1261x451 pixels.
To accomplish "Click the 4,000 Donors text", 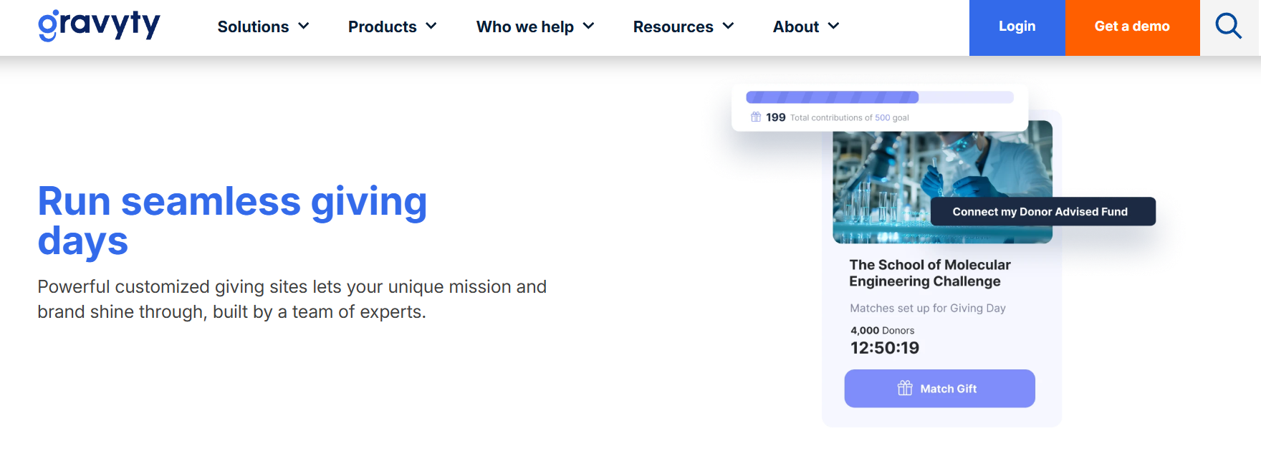I will coord(883,330).
